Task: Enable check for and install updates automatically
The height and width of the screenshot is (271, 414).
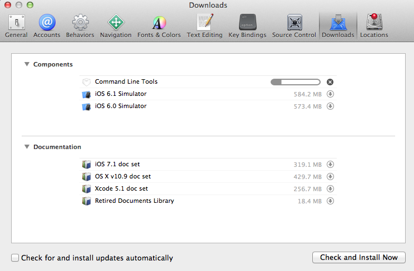Action: pyautogui.click(x=15, y=258)
